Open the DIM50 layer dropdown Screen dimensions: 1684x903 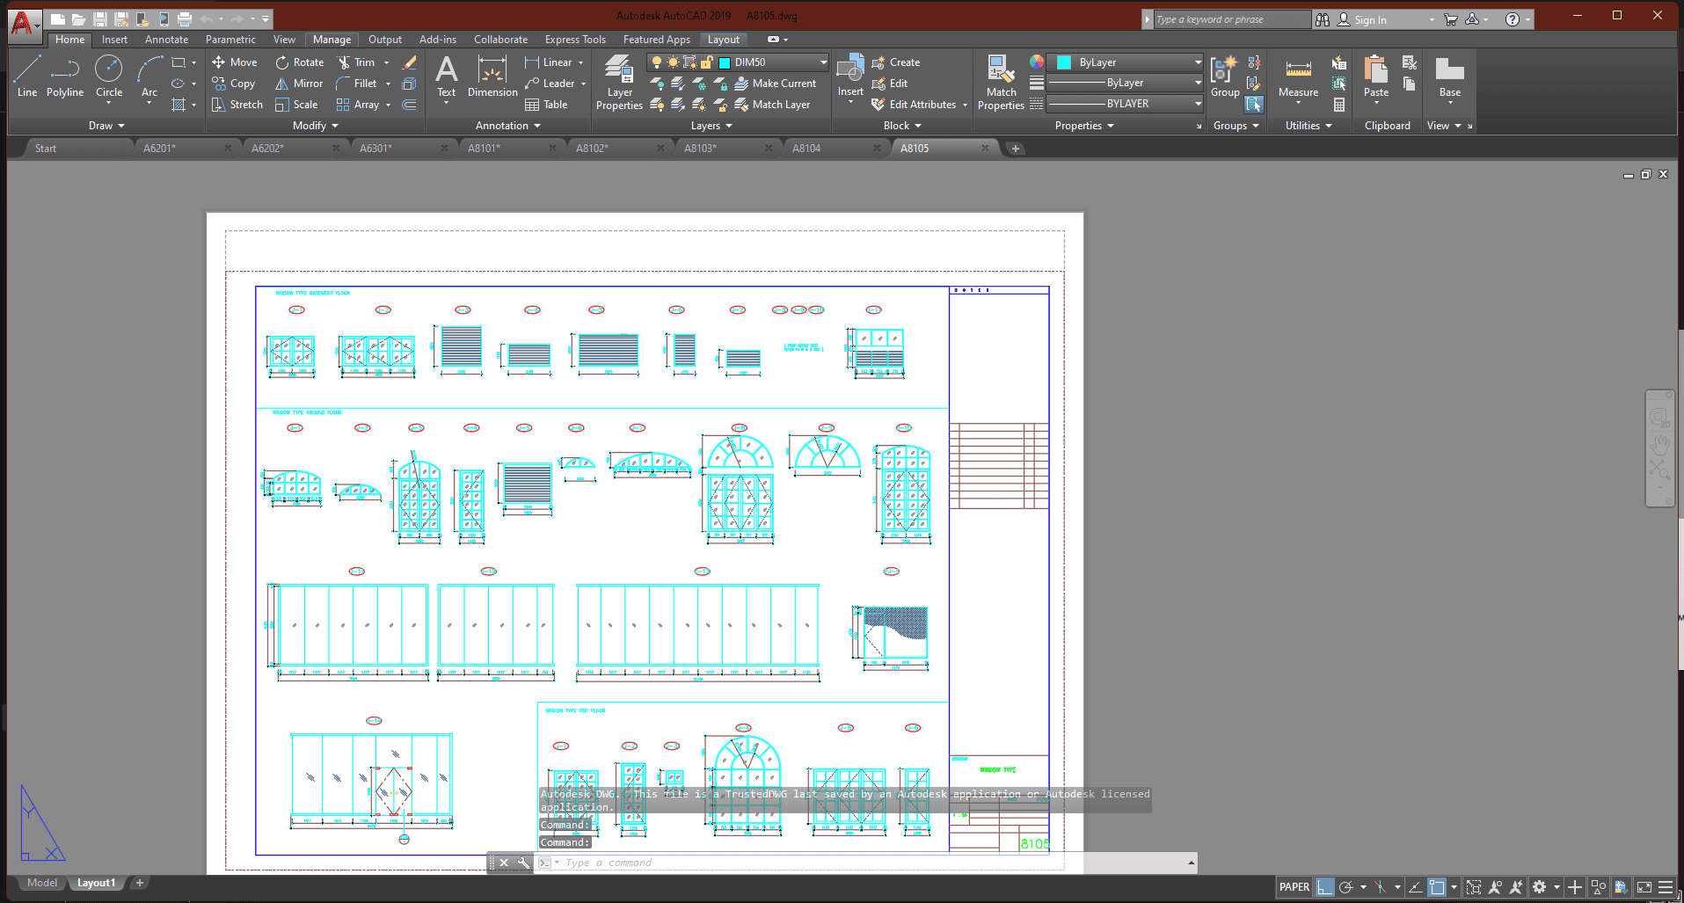click(823, 62)
